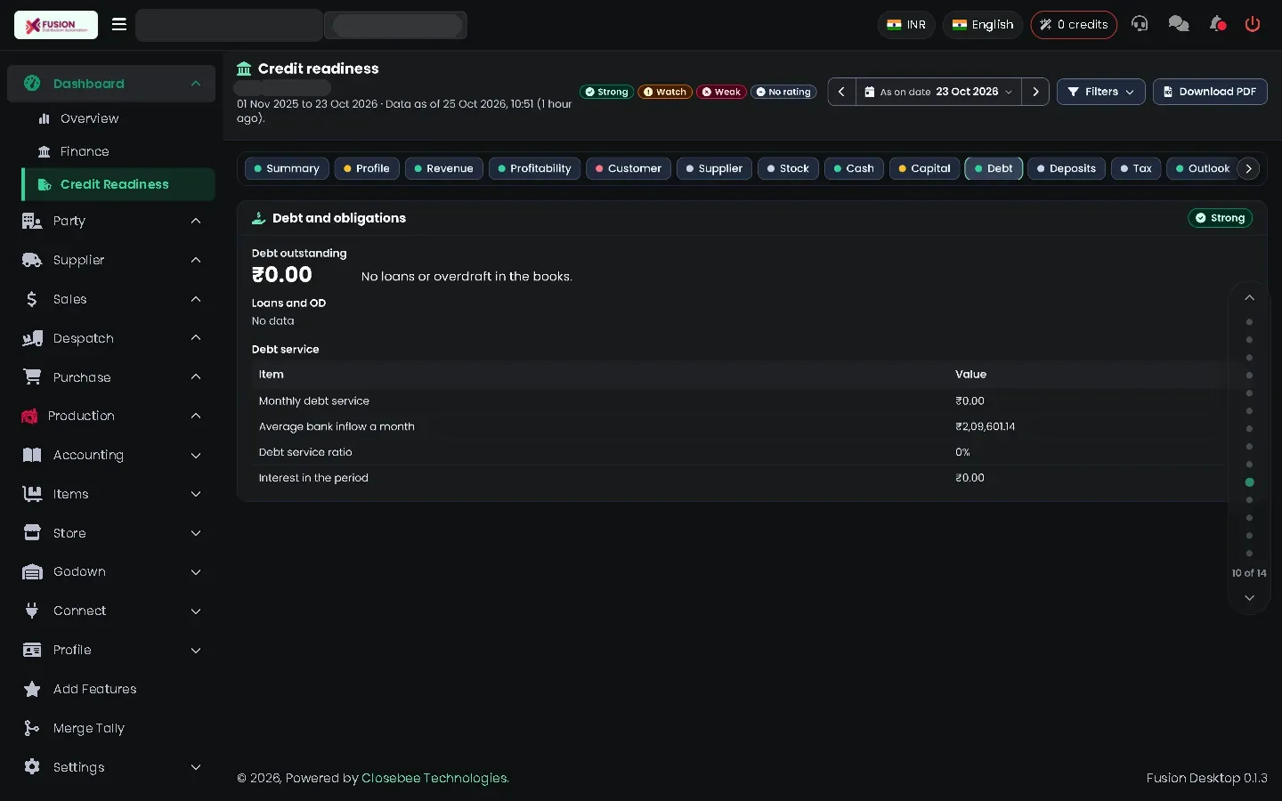Click the hamburger menu icon
Screen dimensions: 1282x801
[x=119, y=24]
